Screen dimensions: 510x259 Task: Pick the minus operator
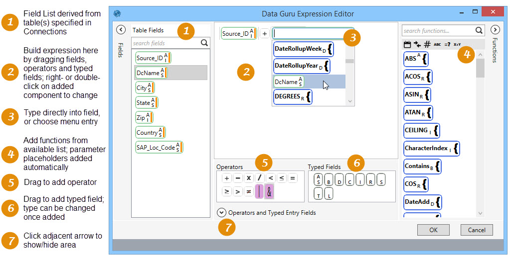coord(238,178)
